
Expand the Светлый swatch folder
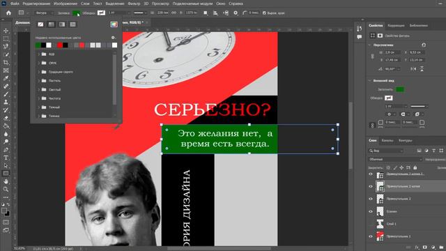tap(39, 89)
